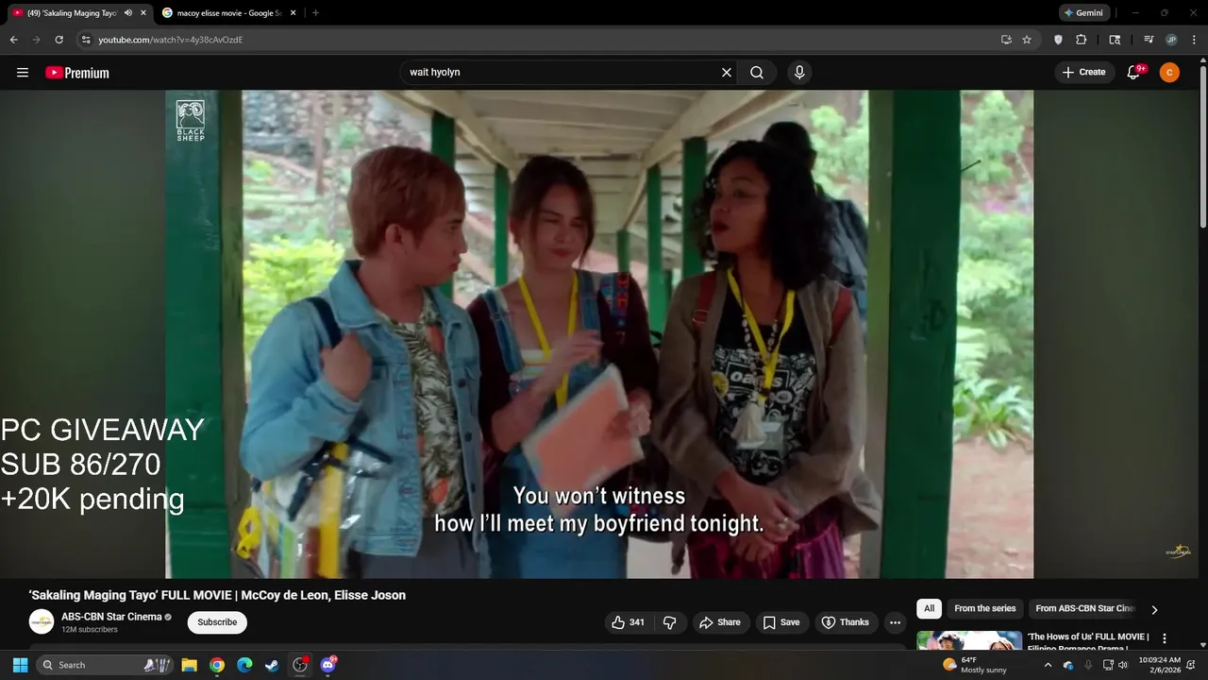
Task: Click the Windows taskbar Search box
Action: pos(105,665)
